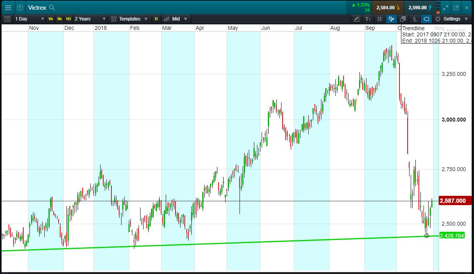Select the trendline drawing tool icon

(x=357, y=19)
